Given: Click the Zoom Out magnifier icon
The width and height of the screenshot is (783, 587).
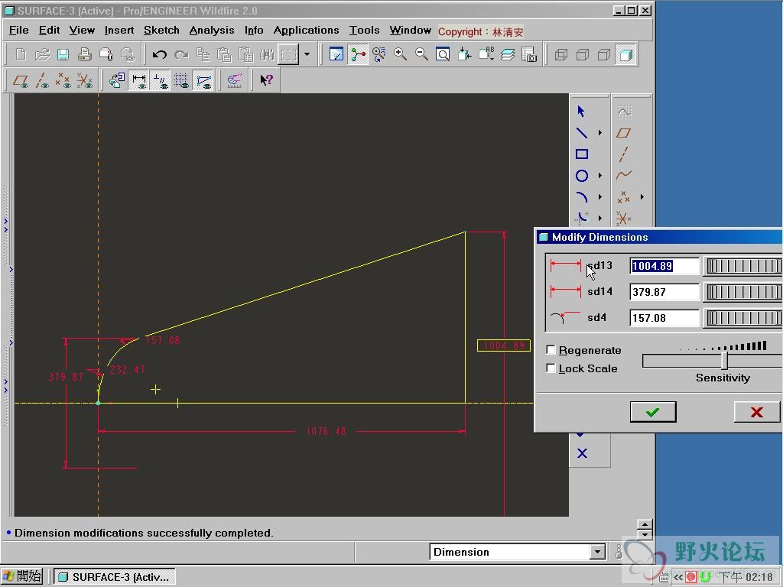Looking at the screenshot, I should (421, 54).
